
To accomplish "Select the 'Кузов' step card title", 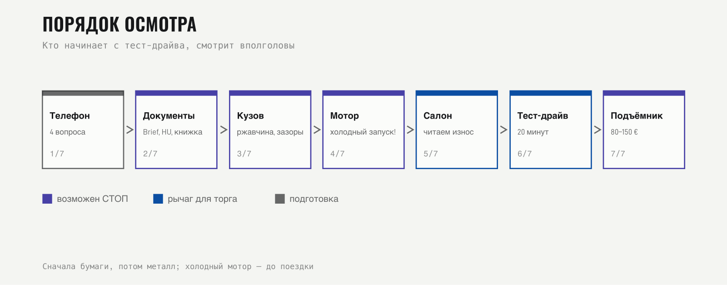I will (x=250, y=116).
